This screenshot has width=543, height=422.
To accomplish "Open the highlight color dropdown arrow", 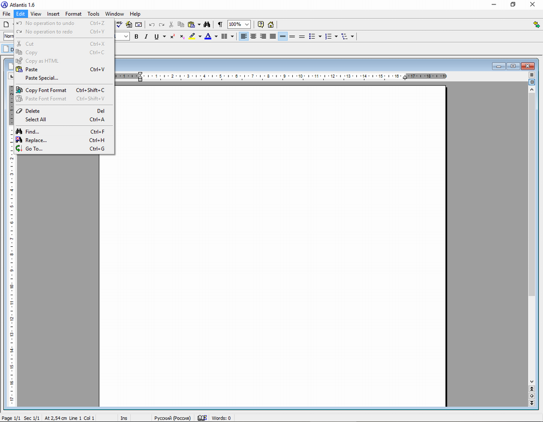I will [200, 37].
